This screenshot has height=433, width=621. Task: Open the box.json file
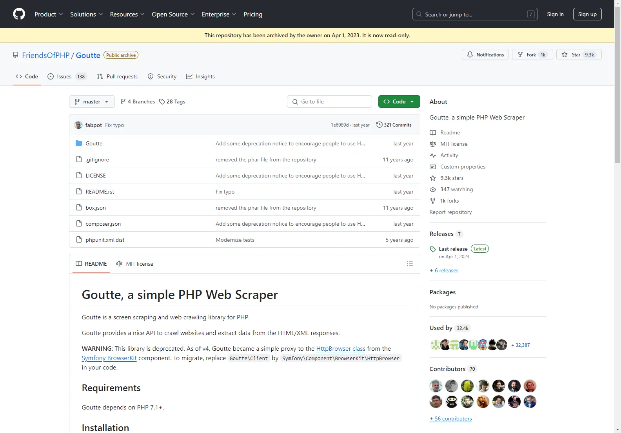pos(96,208)
